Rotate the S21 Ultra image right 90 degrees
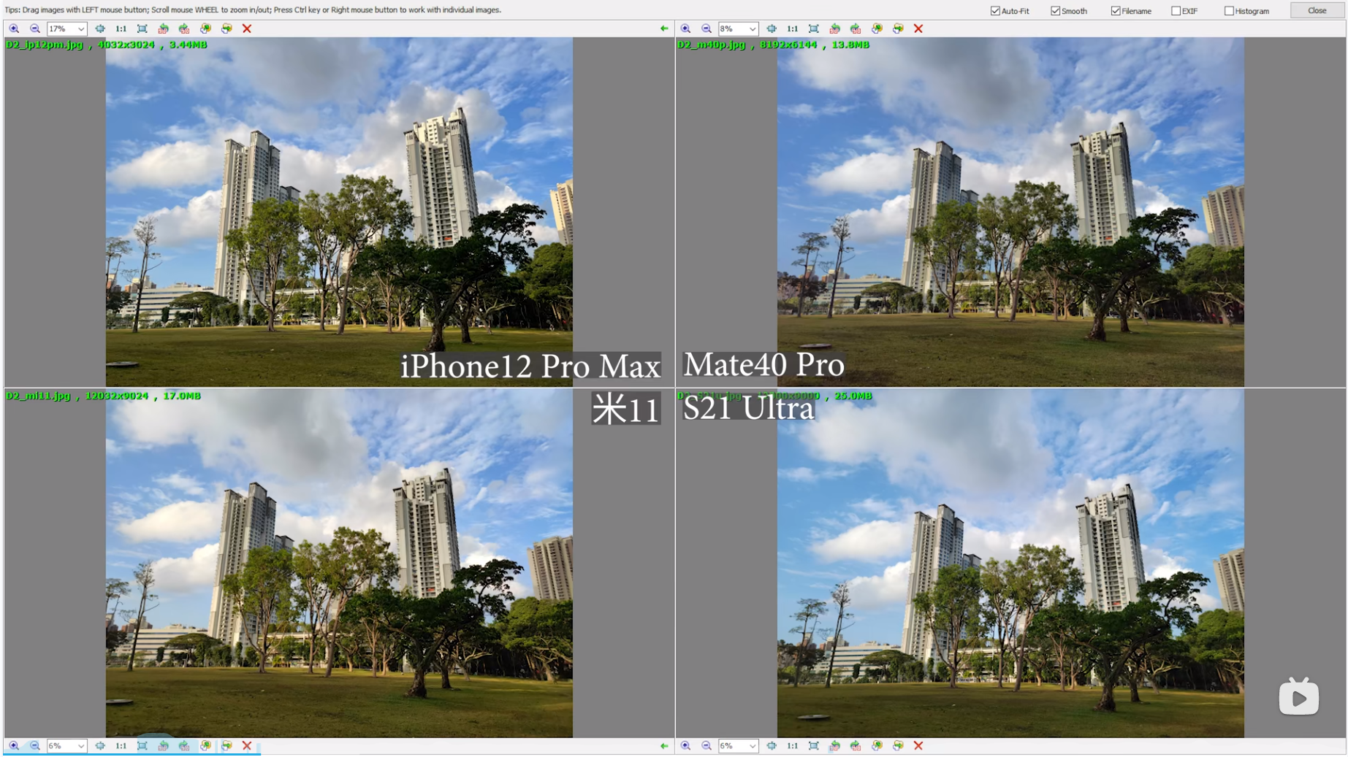Screen dimensions: 1348x757 (x=856, y=745)
